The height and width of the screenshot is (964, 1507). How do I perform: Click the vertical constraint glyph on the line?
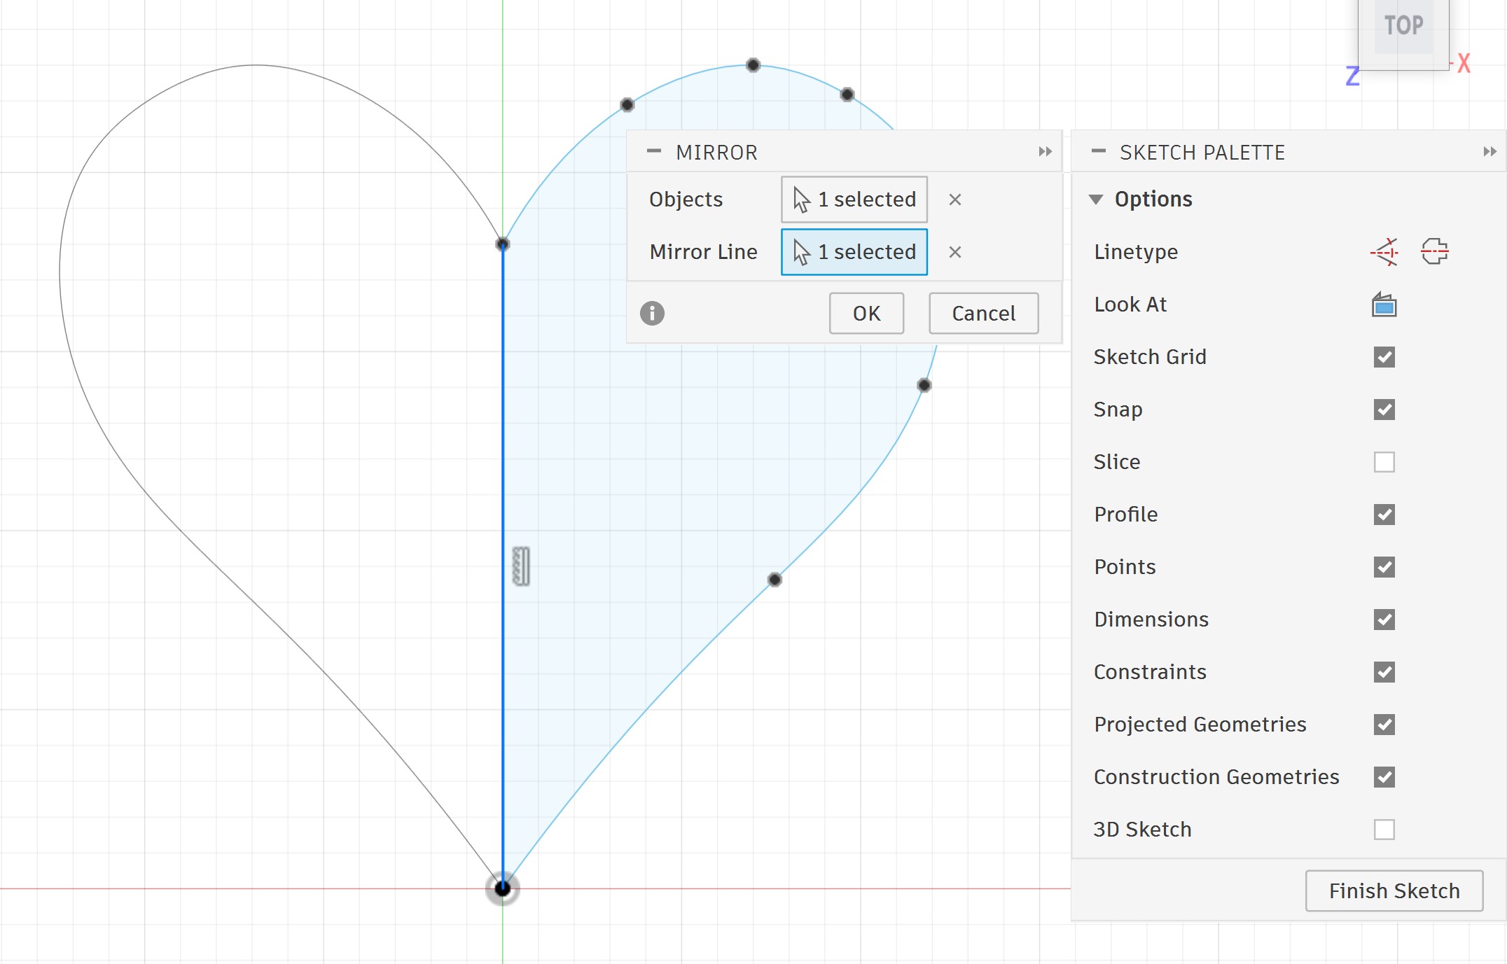pyautogui.click(x=521, y=566)
